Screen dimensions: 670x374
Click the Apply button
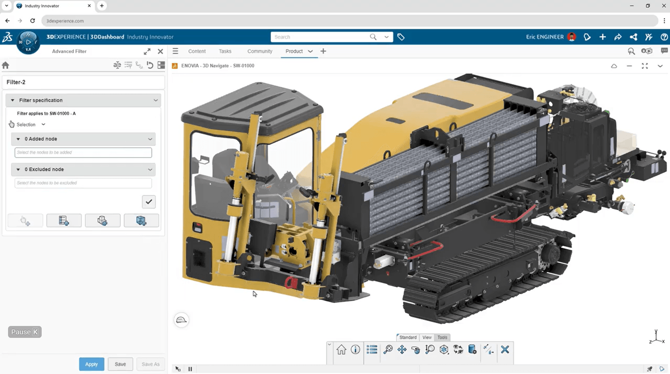pos(91,364)
